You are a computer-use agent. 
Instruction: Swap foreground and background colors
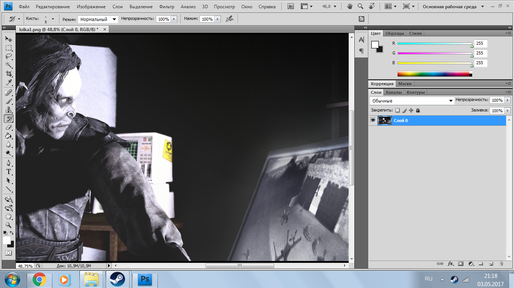pyautogui.click(x=12, y=233)
